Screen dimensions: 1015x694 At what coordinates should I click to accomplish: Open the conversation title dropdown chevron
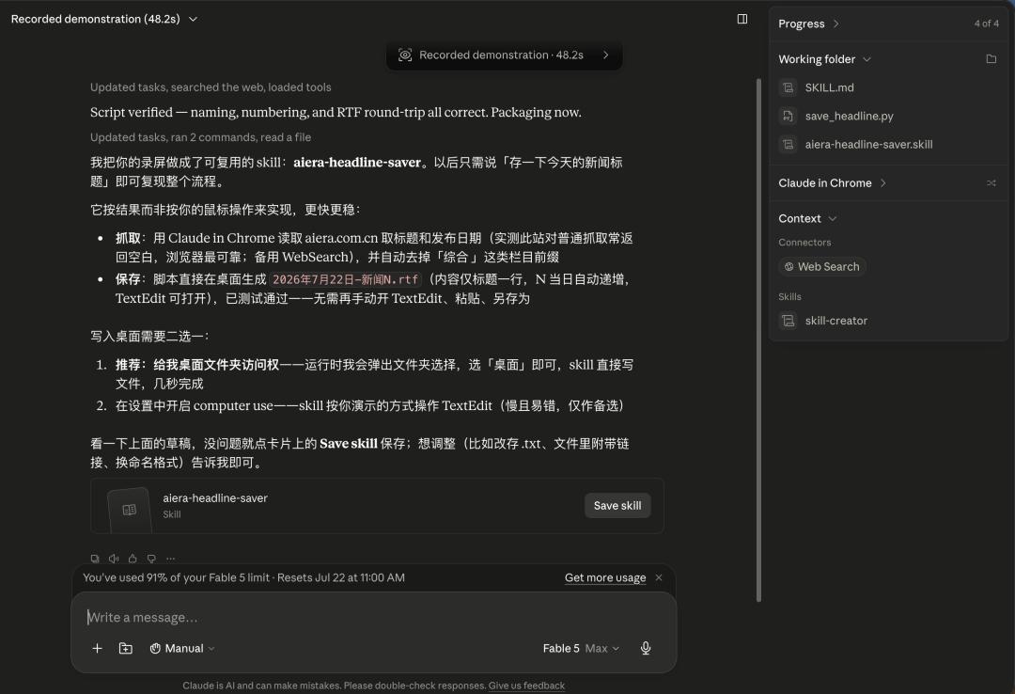[x=193, y=19]
